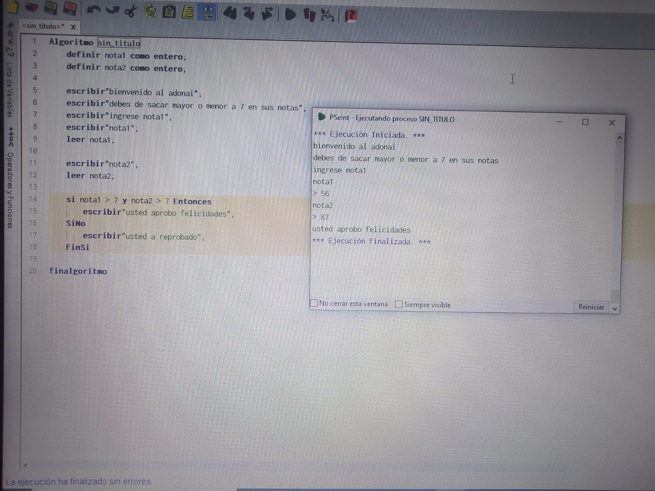Click escribir "bienvenido al adonai" line
The image size is (655, 491).
[134, 92]
